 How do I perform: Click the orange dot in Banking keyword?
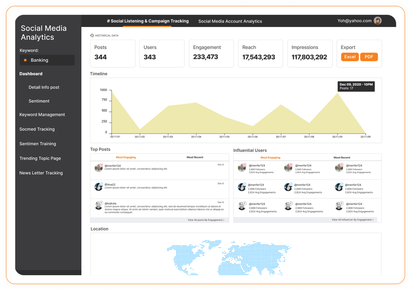click(25, 60)
